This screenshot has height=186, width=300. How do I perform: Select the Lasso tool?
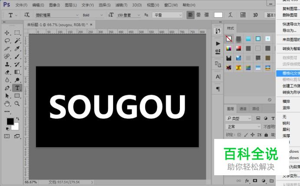coord(7,41)
